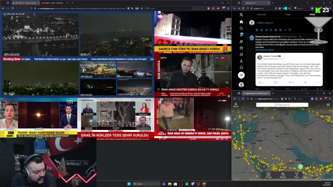Click the Flightradar24 search box
Image resolution: width=333 pixels, height=187 pixels.
tap(282, 105)
